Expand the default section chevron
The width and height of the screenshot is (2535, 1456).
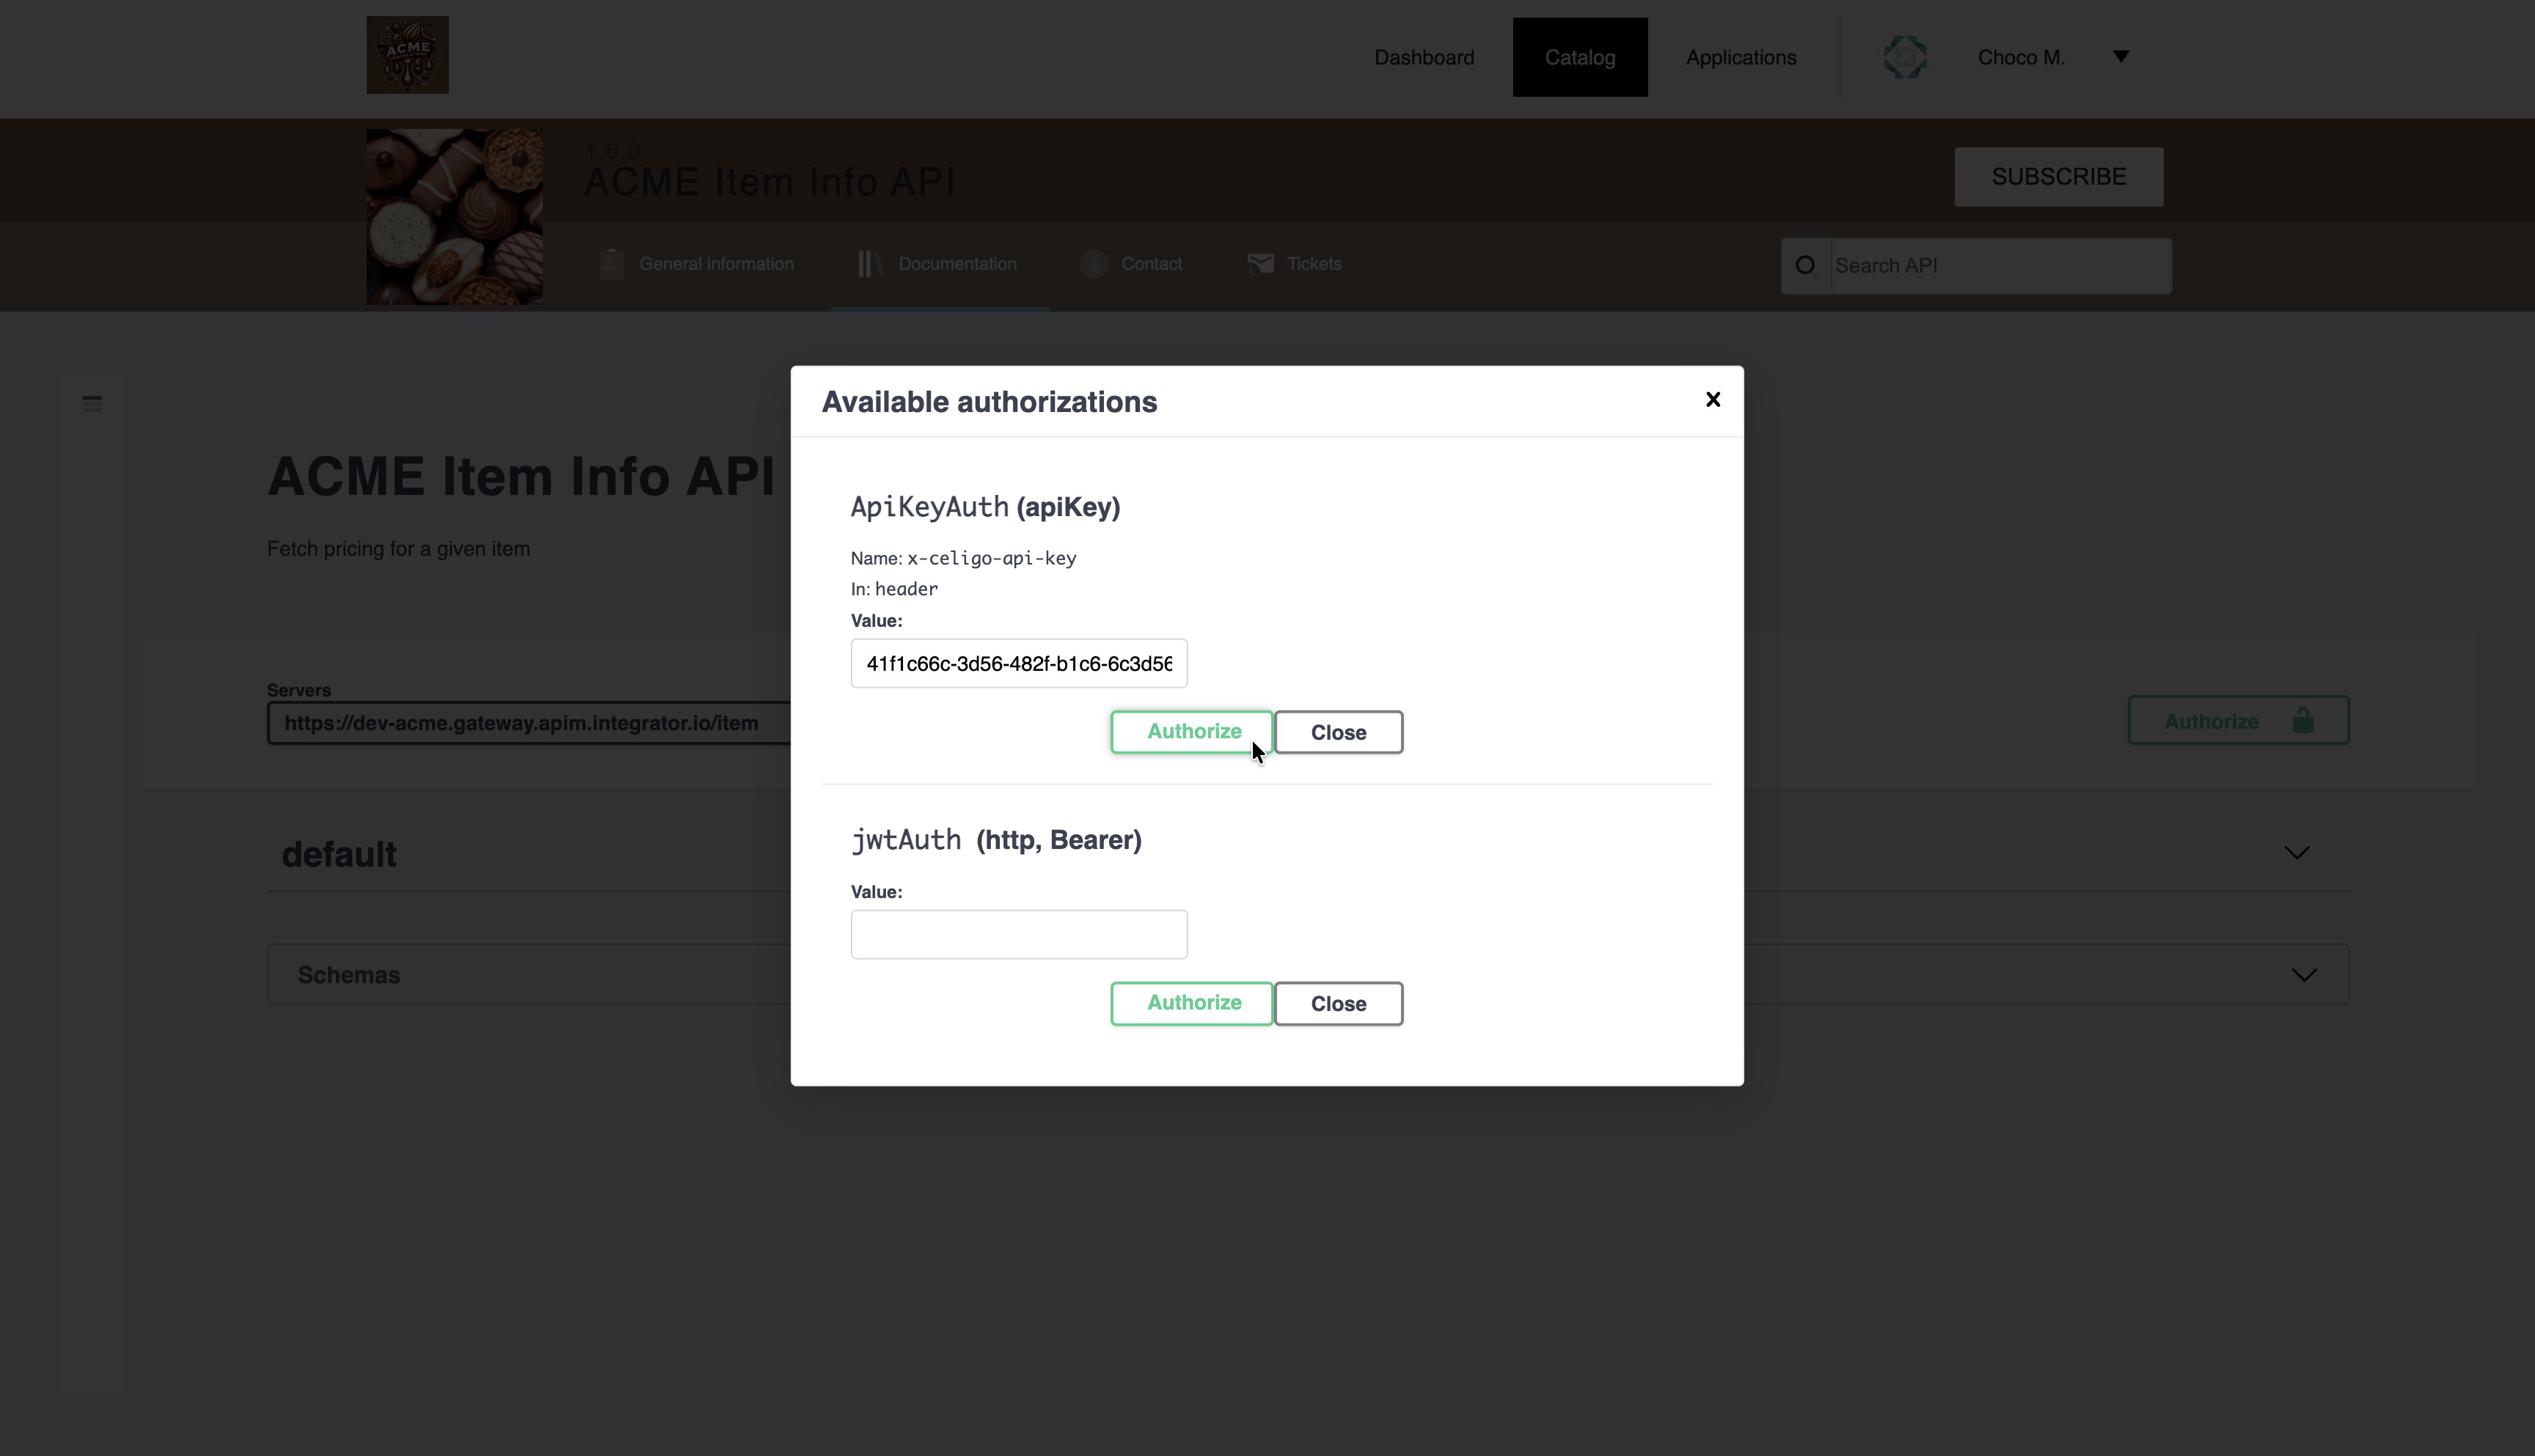coord(2296,853)
